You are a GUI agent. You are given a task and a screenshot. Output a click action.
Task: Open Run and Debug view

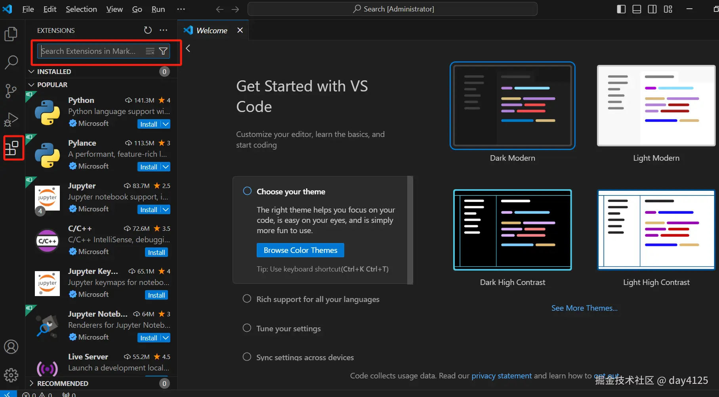pyautogui.click(x=11, y=119)
